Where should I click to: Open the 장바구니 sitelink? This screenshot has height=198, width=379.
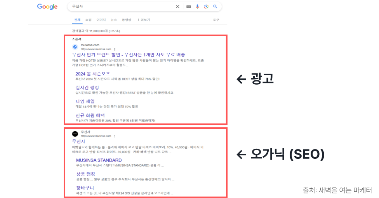(x=85, y=188)
